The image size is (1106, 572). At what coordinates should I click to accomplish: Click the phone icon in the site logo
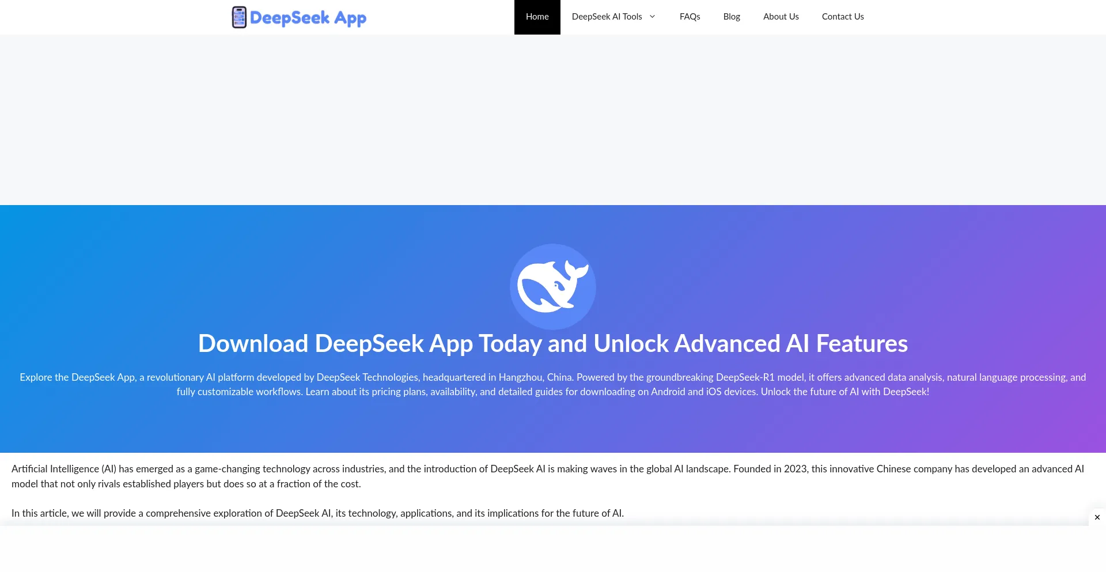coord(239,17)
